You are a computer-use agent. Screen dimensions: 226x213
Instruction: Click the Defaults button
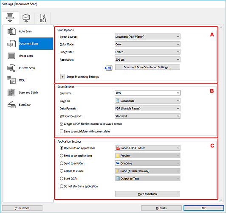(x=161, y=208)
